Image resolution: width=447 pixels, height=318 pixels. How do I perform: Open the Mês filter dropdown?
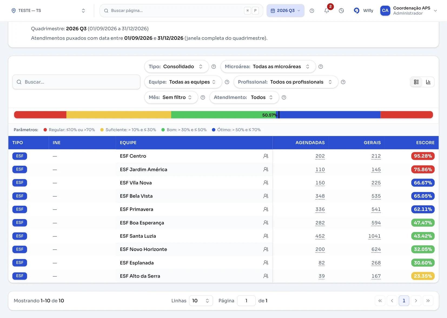[171, 97]
